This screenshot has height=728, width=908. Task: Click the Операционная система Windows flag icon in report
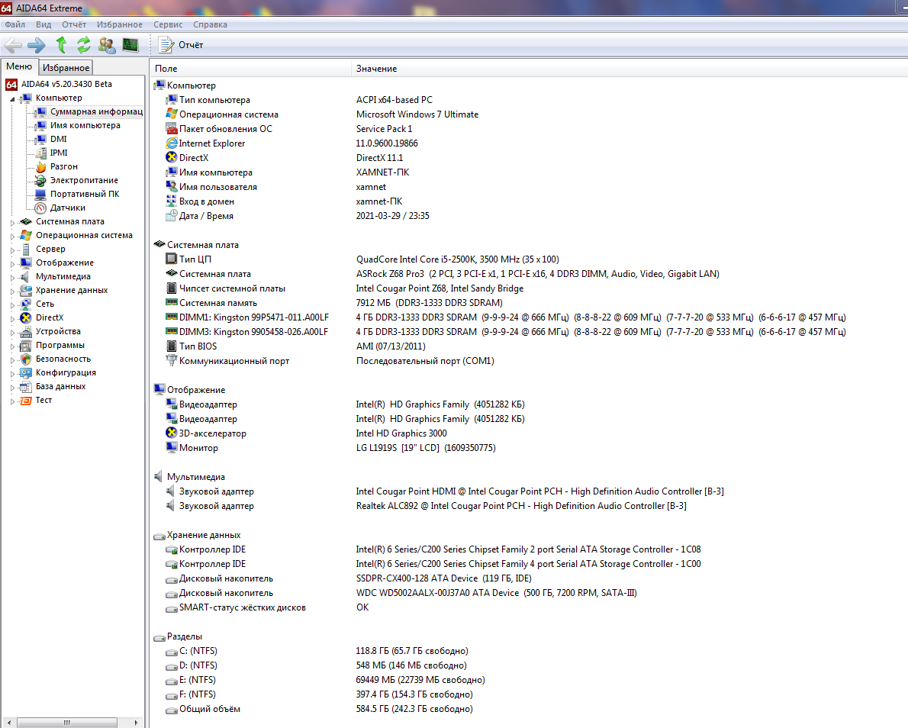pyautogui.click(x=172, y=114)
